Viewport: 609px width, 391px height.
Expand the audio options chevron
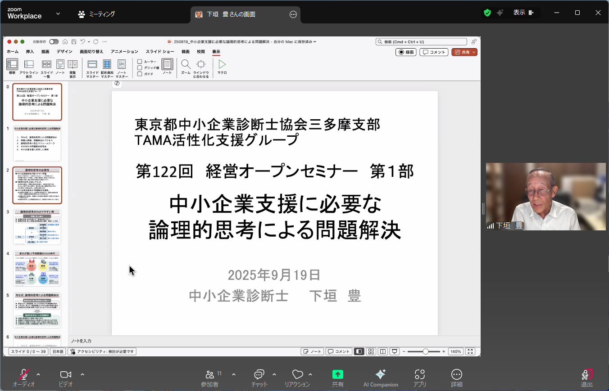[38, 374]
